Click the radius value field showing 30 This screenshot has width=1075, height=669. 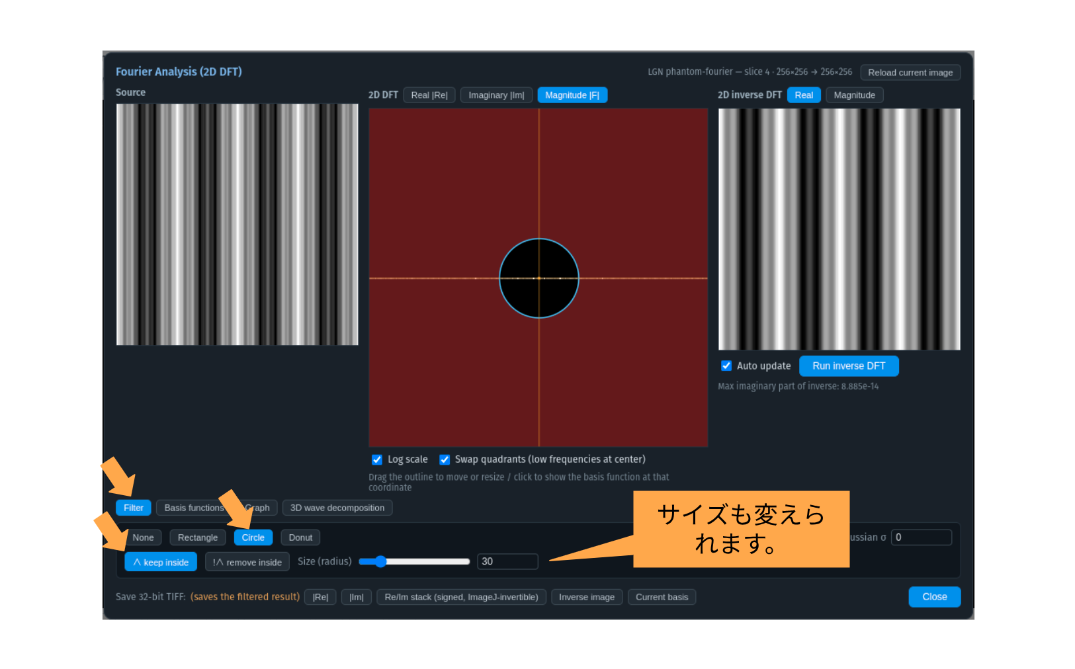point(507,561)
